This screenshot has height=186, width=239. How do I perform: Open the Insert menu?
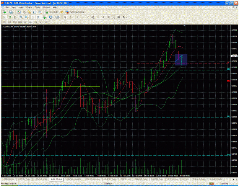[21, 7]
